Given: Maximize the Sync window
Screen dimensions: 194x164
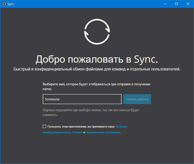Looking at the screenshot, I should (176, 4).
